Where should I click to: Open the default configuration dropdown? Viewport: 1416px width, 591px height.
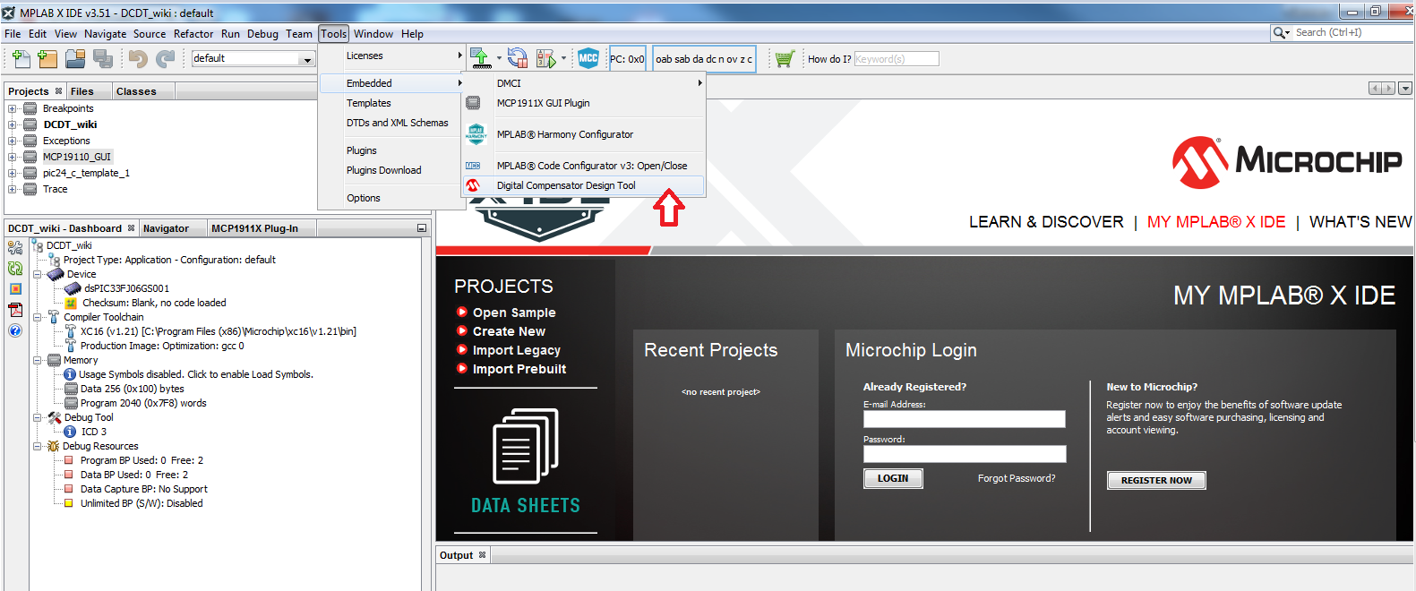click(x=307, y=59)
